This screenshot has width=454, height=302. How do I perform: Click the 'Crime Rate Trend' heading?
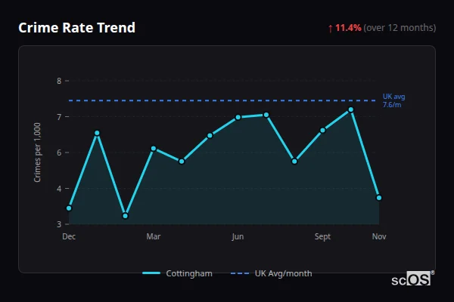(76, 28)
